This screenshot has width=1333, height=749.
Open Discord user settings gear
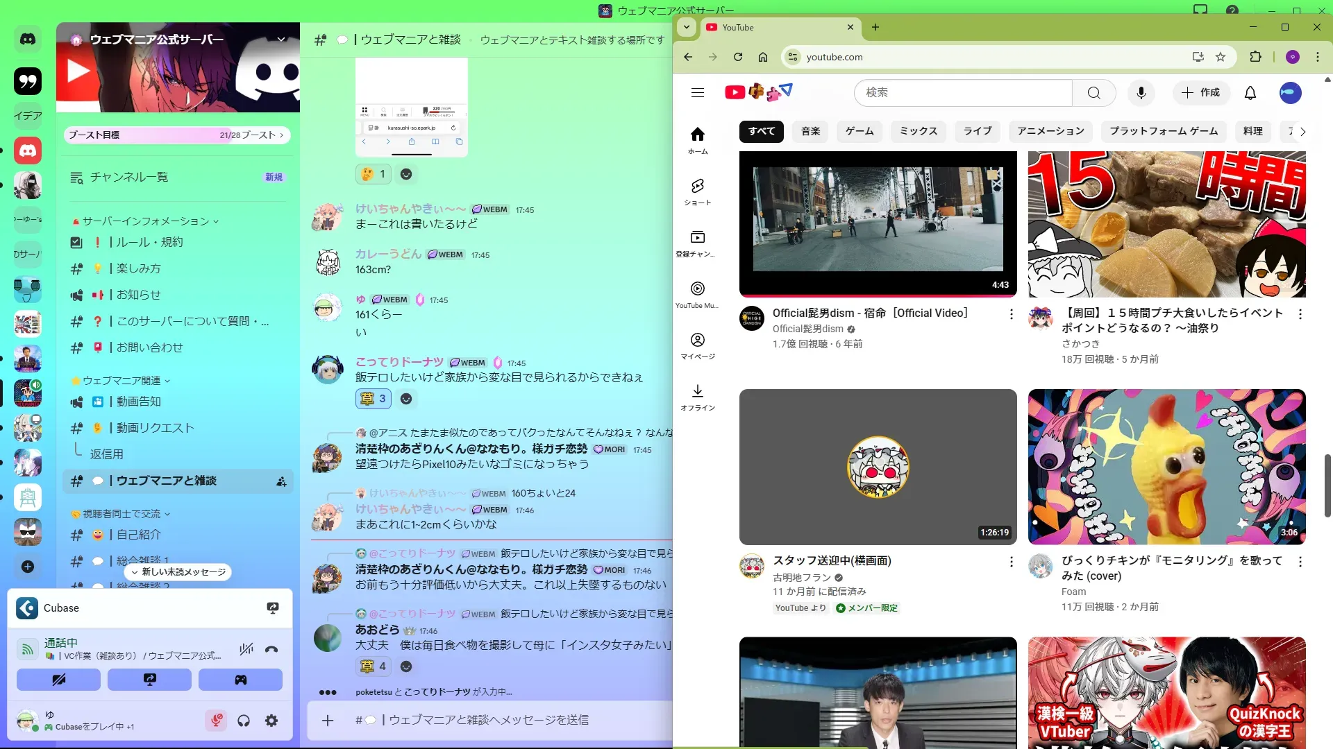271,721
